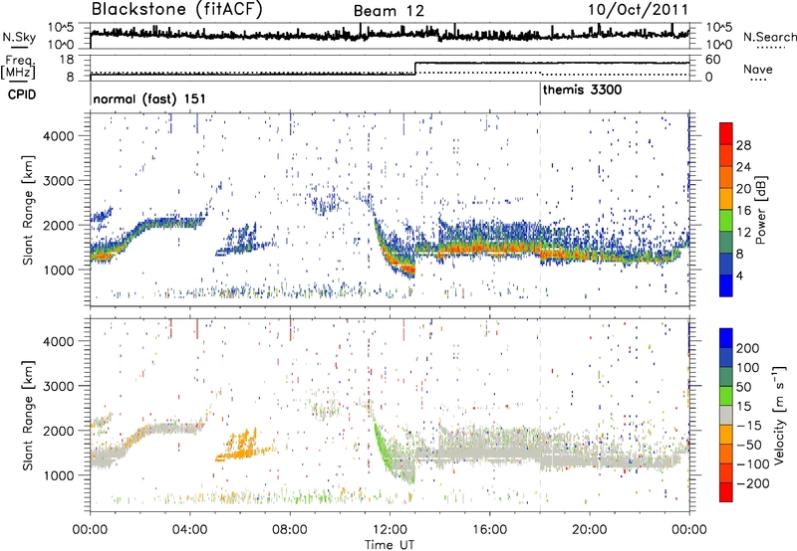
Task: Click the 'Power [dB]' colorbar label
Action: tap(761, 210)
